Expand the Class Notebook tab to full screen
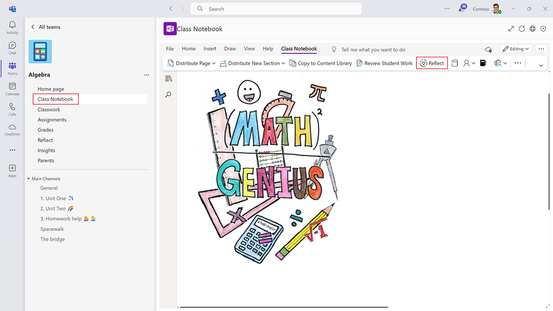The width and height of the screenshot is (553, 311). click(x=511, y=29)
